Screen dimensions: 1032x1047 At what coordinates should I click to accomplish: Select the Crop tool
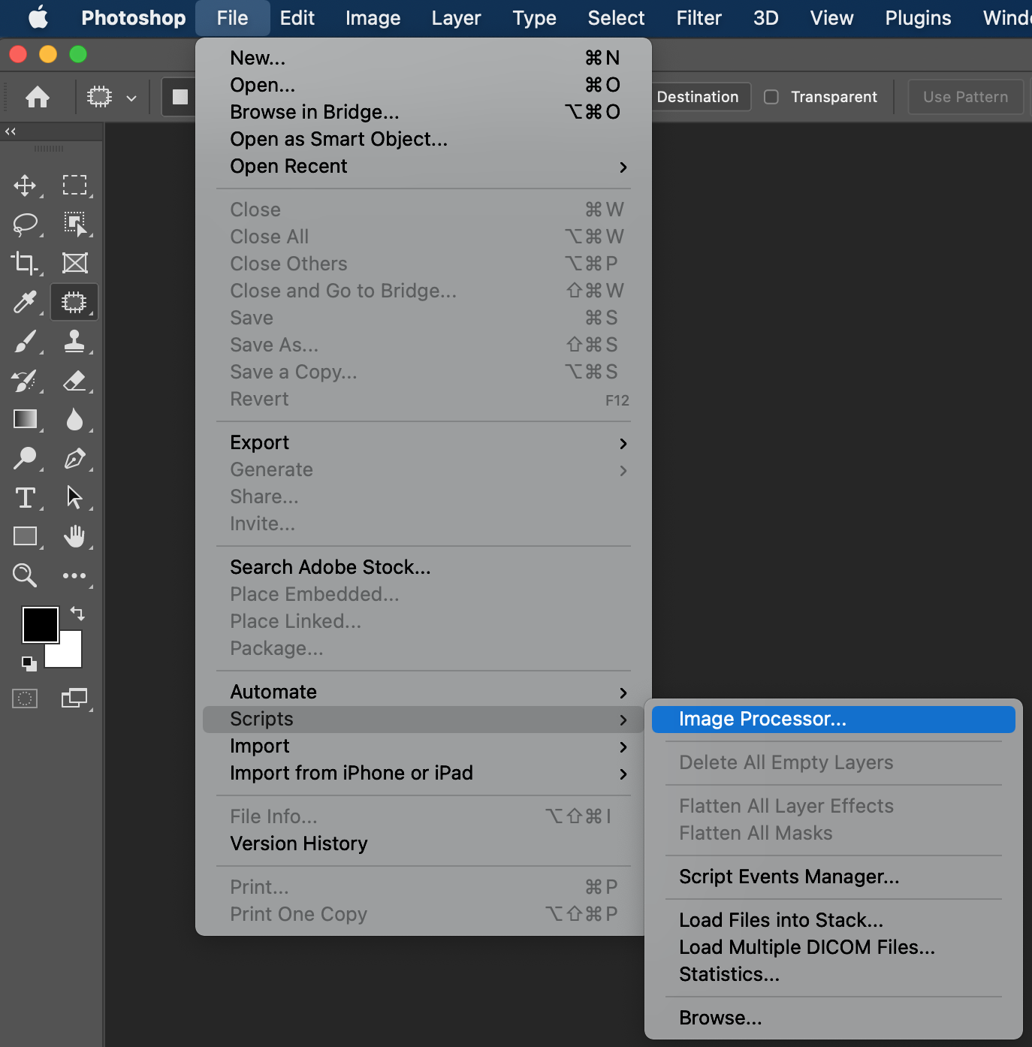pos(25,263)
